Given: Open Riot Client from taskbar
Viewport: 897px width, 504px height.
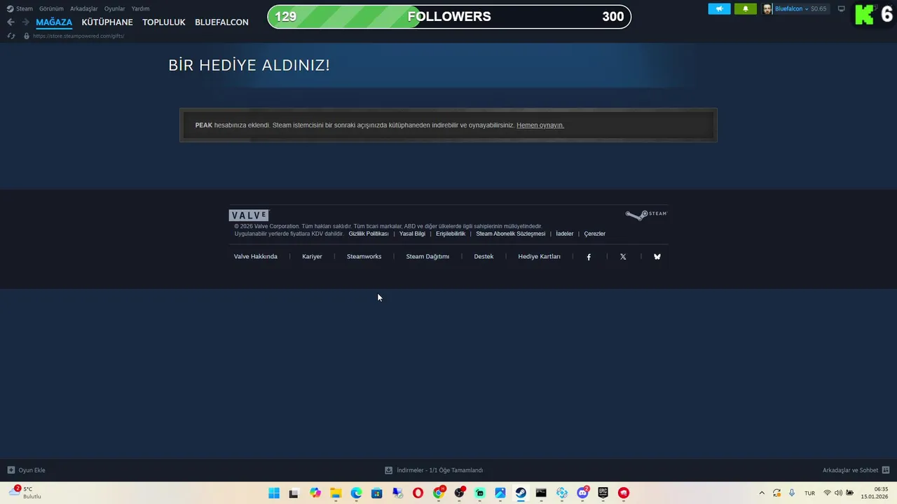Looking at the screenshot, I should tap(623, 493).
